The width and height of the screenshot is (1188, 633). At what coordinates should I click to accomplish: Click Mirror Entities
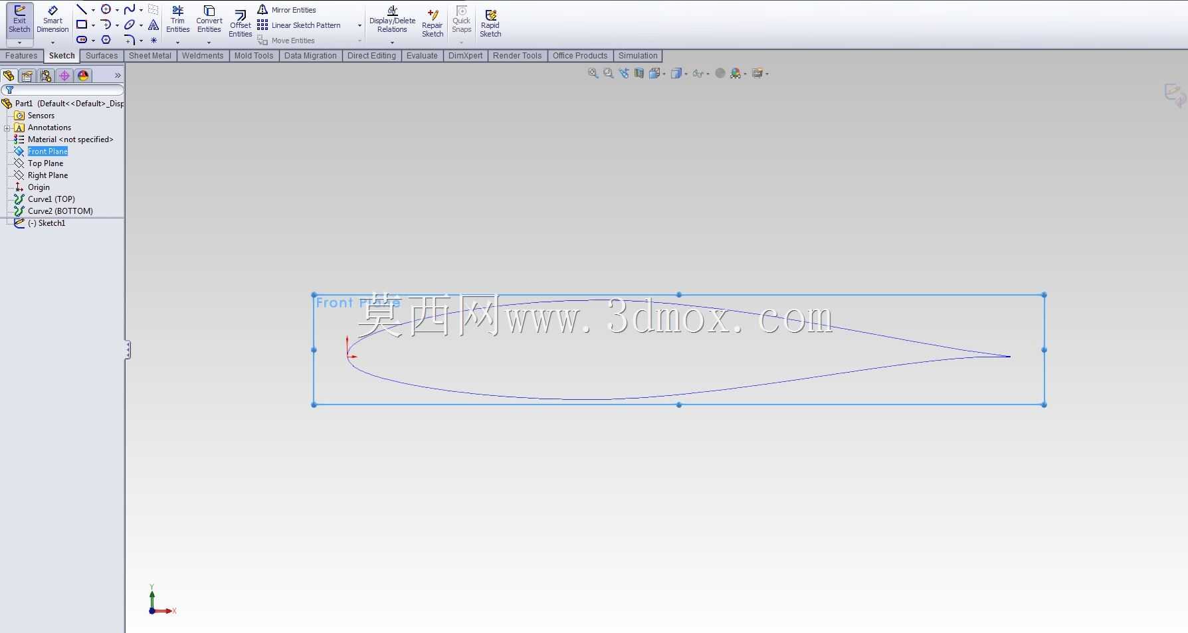click(x=286, y=9)
